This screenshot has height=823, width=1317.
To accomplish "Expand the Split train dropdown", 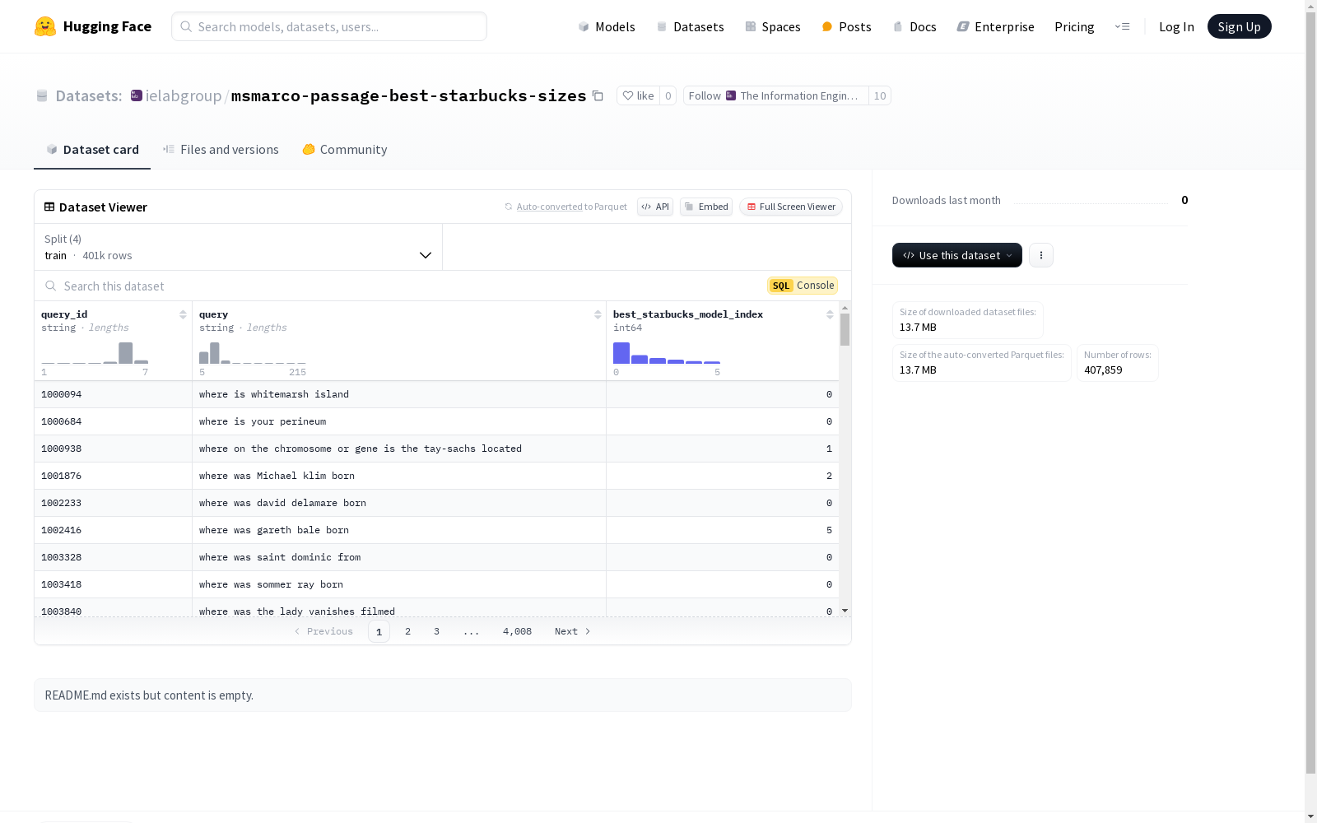I will point(238,247).
